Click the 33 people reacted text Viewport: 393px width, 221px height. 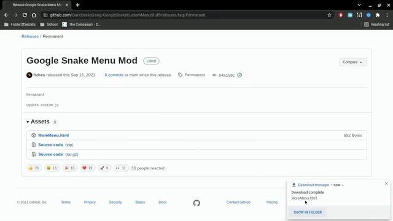tap(147, 168)
